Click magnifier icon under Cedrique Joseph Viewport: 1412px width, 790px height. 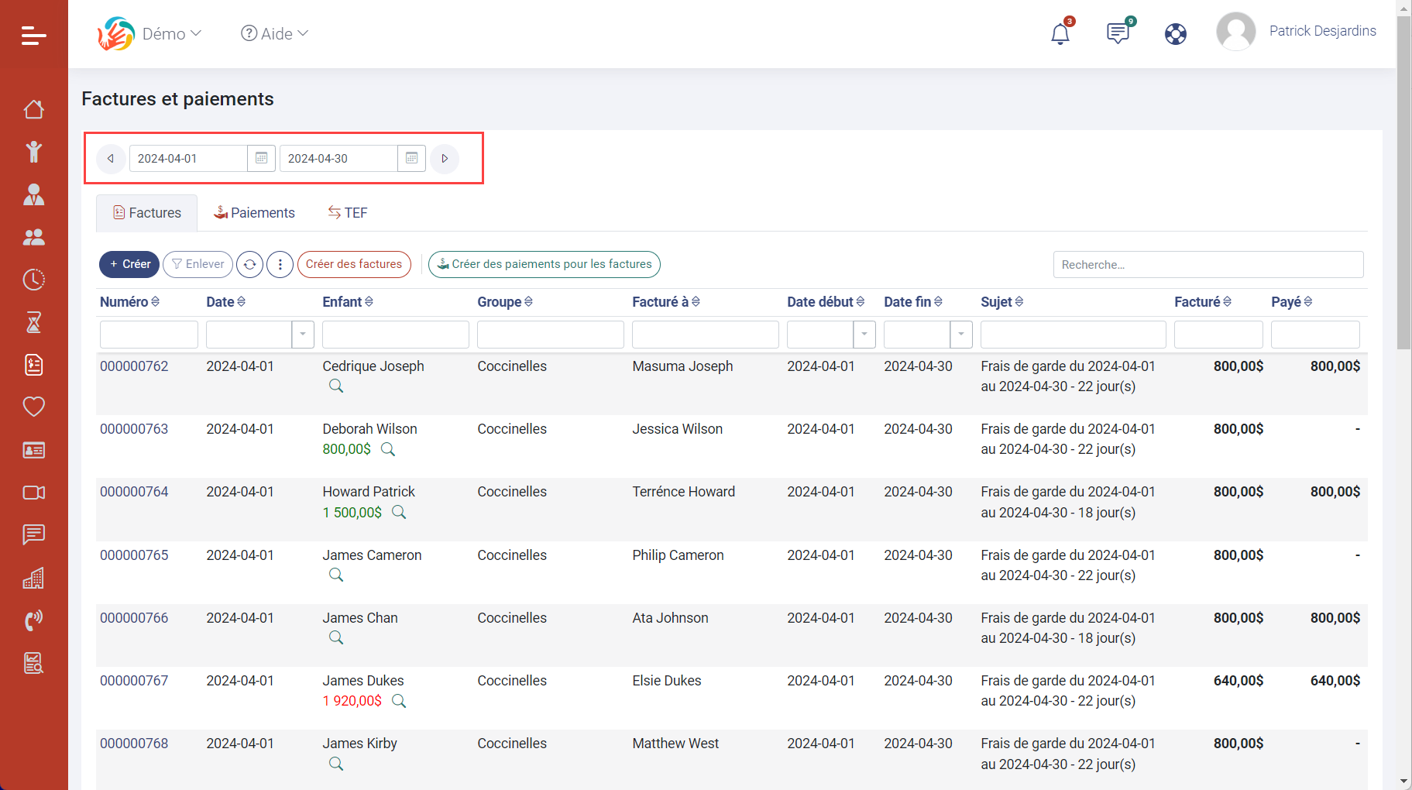tap(336, 386)
